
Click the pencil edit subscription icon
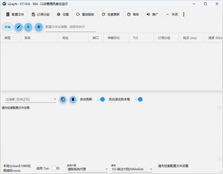19,27
